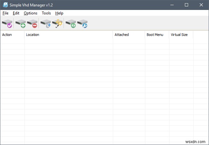
Task: Open the Tools menu
Action: 46,13
